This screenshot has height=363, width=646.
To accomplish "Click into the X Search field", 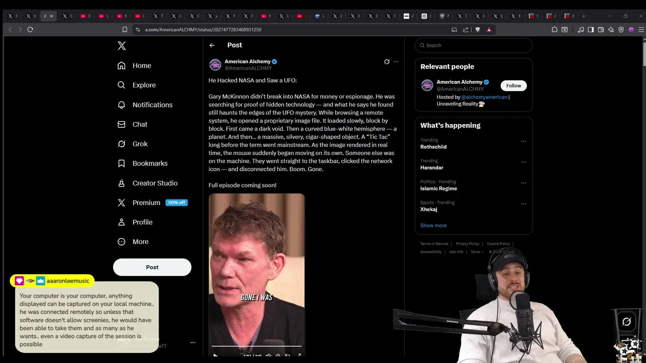I will (x=473, y=45).
